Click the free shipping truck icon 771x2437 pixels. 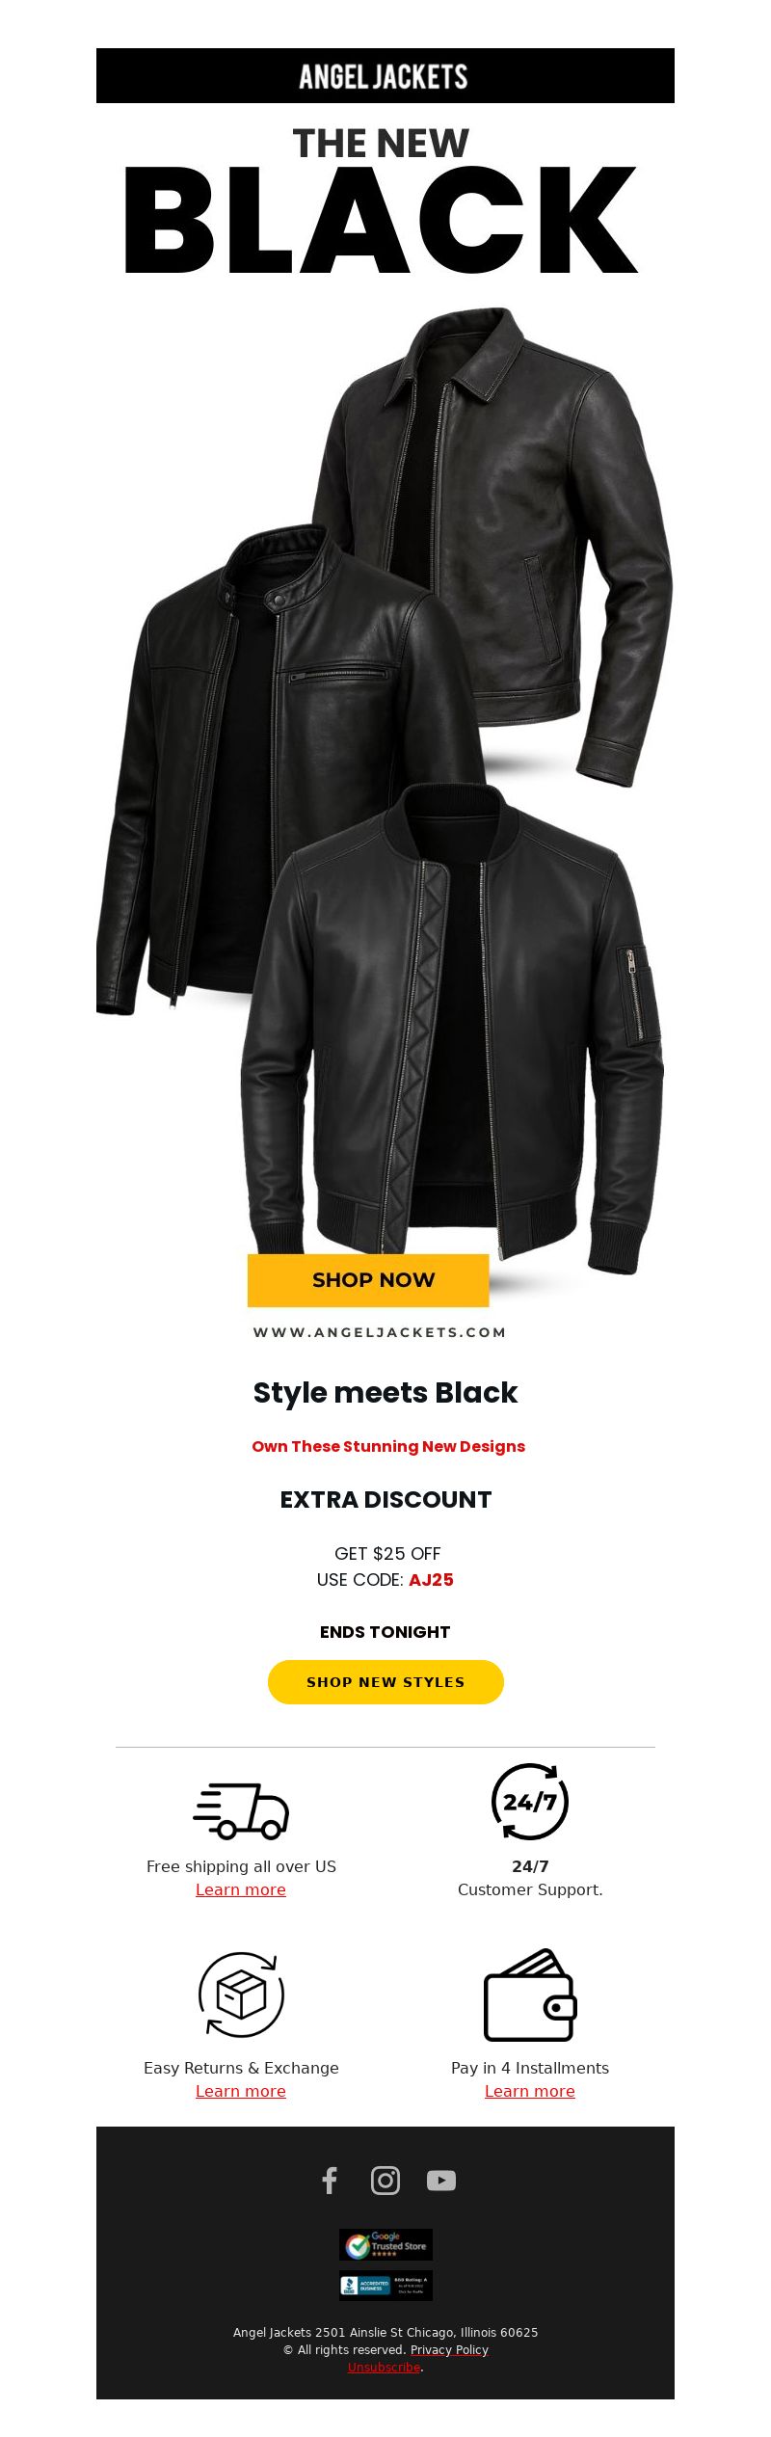pos(241,1810)
